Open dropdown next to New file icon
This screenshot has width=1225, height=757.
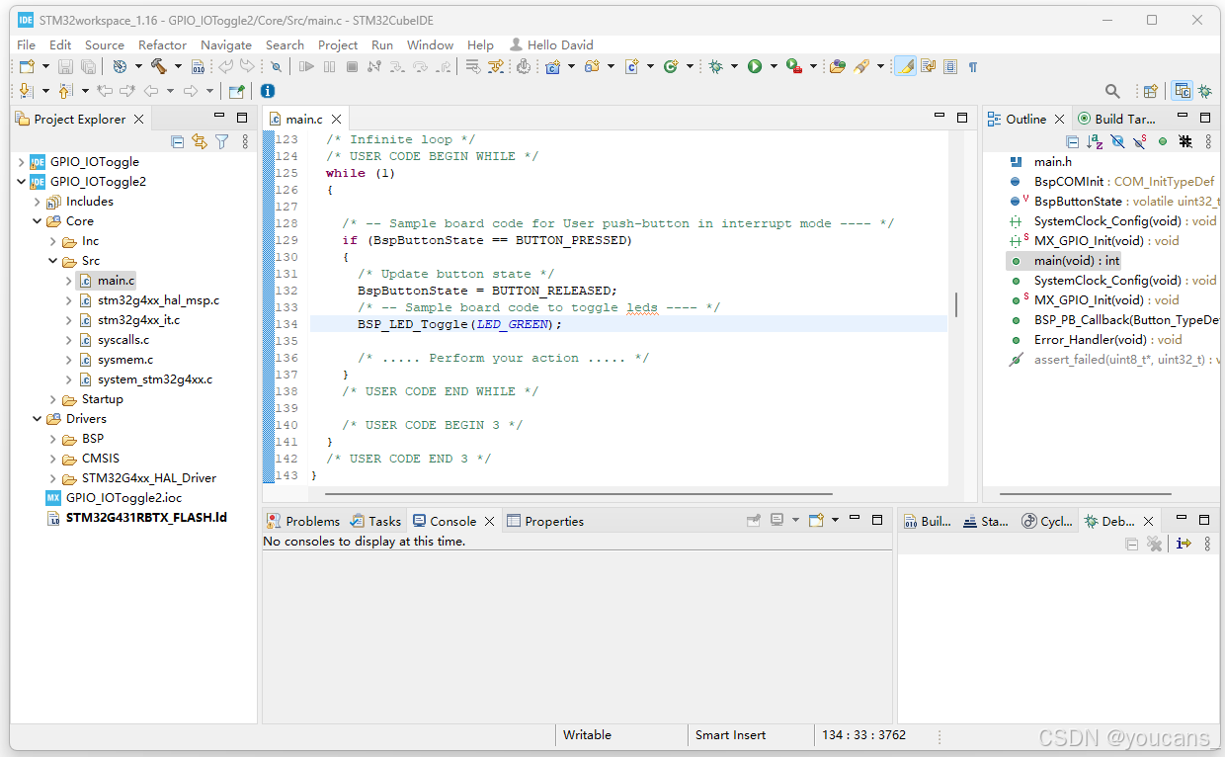click(45, 66)
